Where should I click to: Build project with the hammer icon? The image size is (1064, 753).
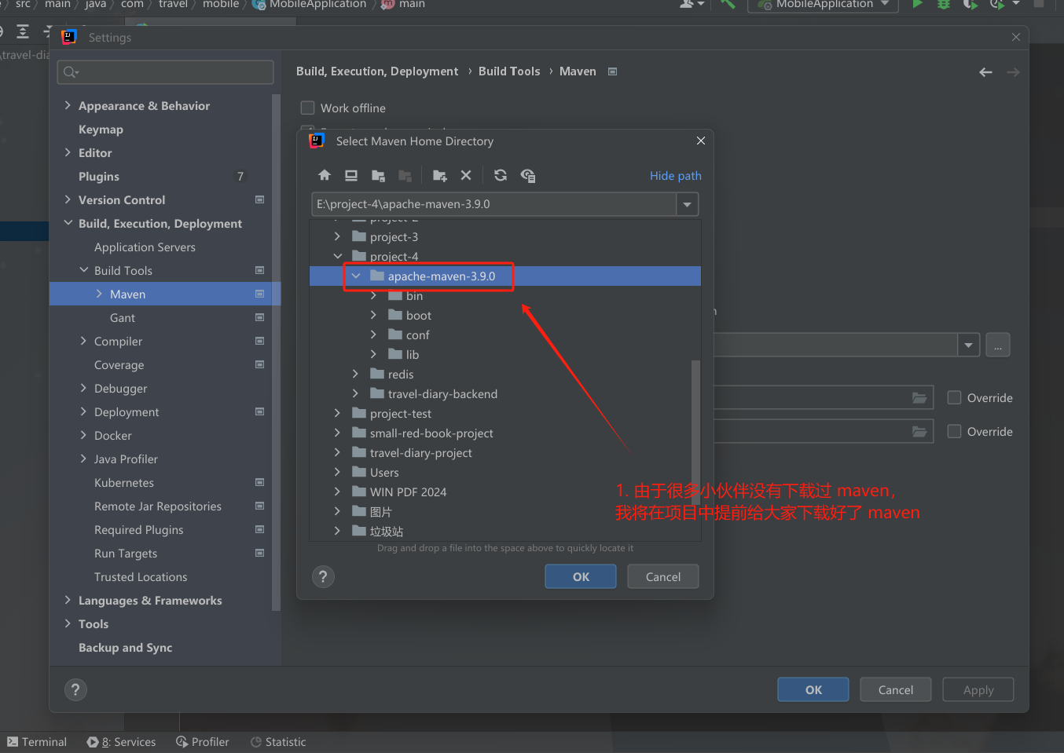(728, 4)
